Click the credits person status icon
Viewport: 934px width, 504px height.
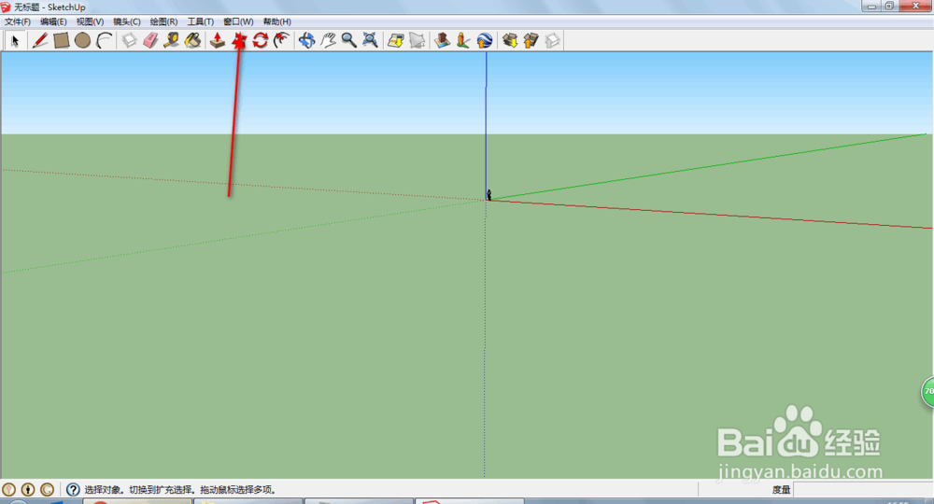pos(28,490)
